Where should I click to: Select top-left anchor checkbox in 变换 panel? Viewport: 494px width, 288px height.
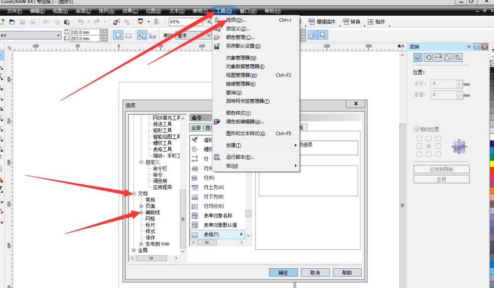click(419, 138)
